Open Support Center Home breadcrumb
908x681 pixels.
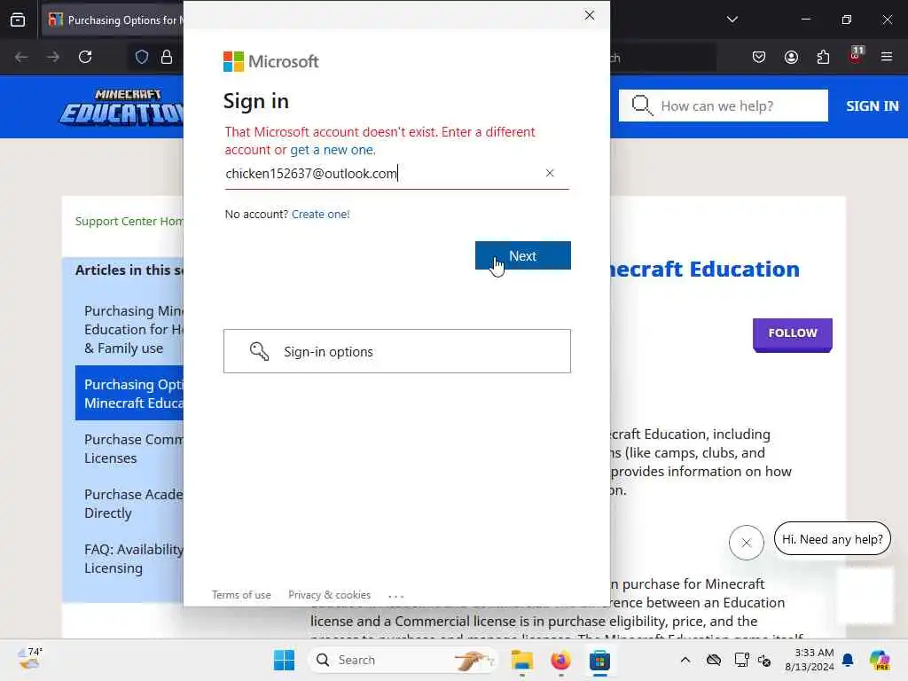coord(129,221)
